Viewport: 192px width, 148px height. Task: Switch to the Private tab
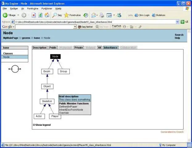79,47
